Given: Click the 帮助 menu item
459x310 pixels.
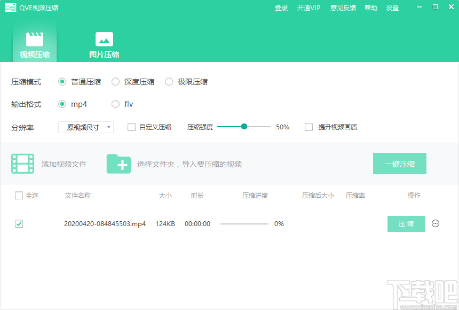Looking at the screenshot, I should [370, 7].
